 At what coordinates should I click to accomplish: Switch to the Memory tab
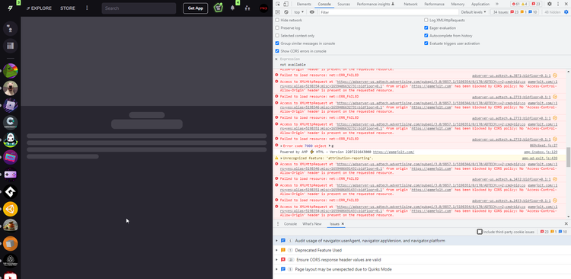pyautogui.click(x=458, y=4)
